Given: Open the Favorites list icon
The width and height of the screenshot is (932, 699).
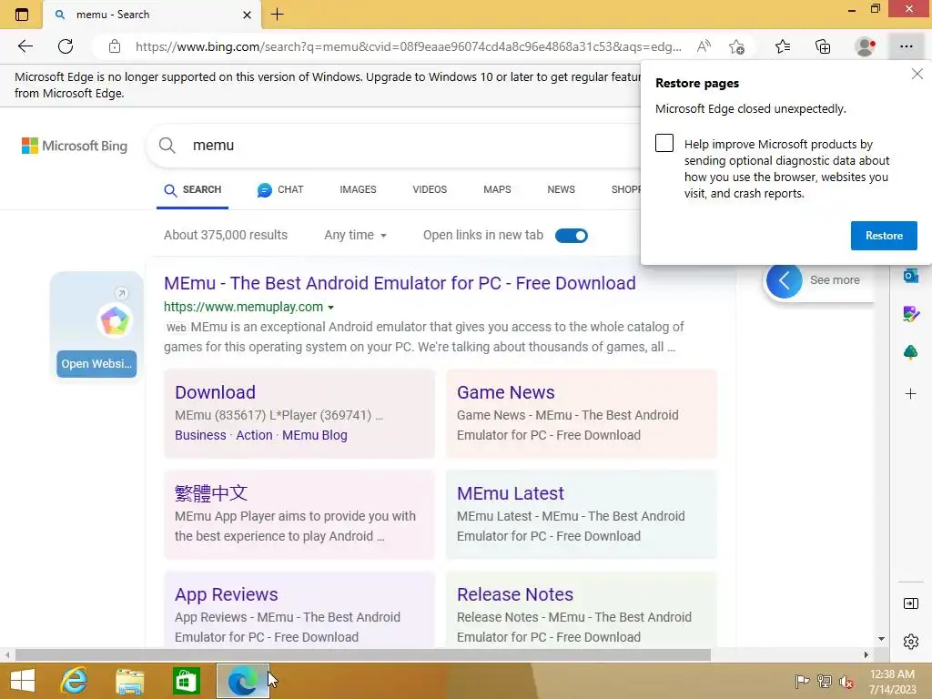Looking at the screenshot, I should pos(783,46).
